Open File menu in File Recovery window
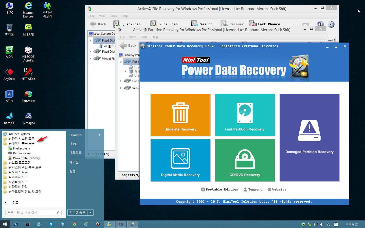Viewport: 365px width, 228px height. coord(92,16)
